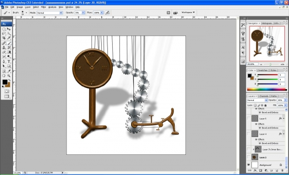Select the Pen tool
The height and width of the screenshot is (175, 289).
tap(4, 62)
